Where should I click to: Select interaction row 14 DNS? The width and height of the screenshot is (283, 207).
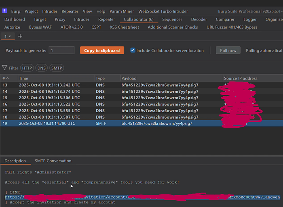coord(141,92)
